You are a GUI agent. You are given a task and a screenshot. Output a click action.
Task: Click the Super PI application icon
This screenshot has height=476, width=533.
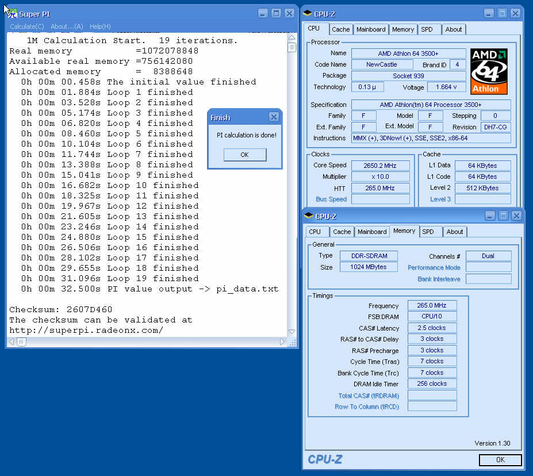[x=12, y=14]
